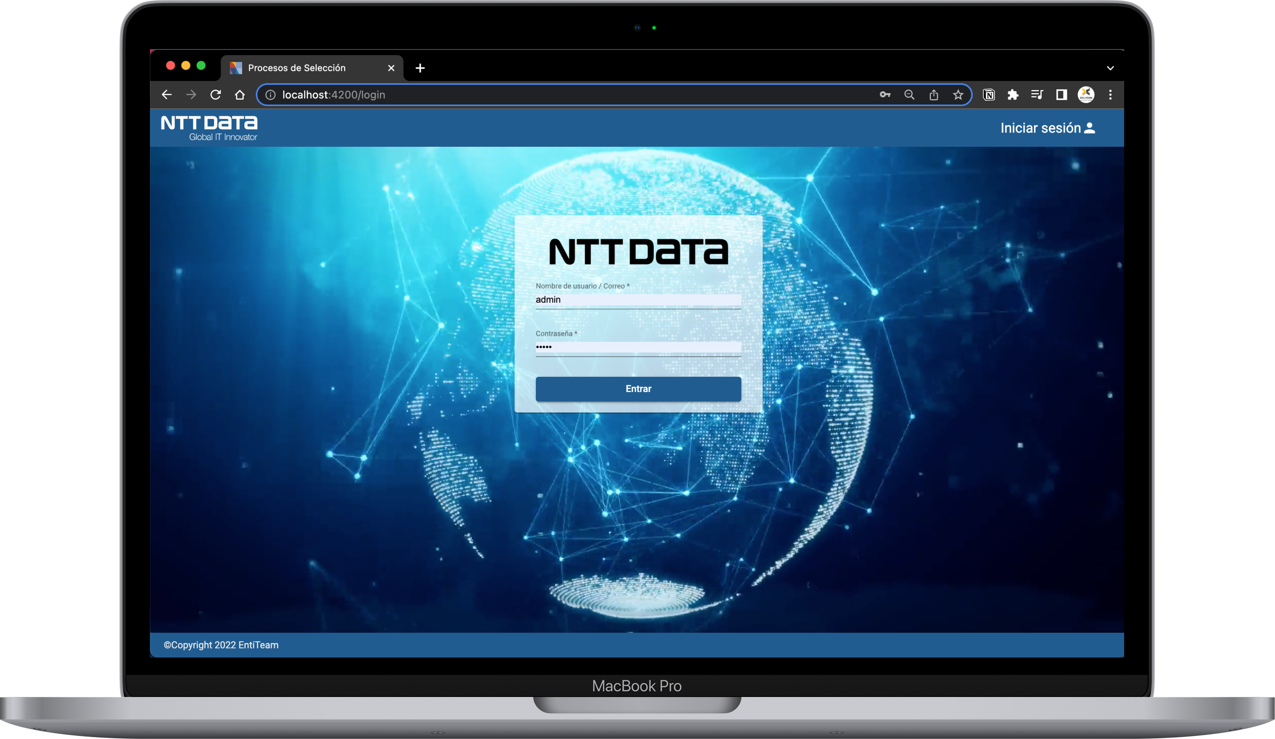Click the Contraseña password field
The image size is (1275, 739).
tap(637, 347)
